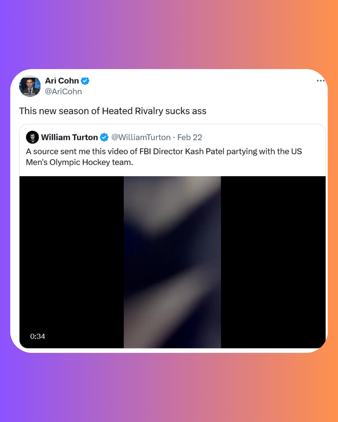Open the quoted tweet text about Kash Patel
The width and height of the screenshot is (338, 422).
pyautogui.click(x=164, y=157)
